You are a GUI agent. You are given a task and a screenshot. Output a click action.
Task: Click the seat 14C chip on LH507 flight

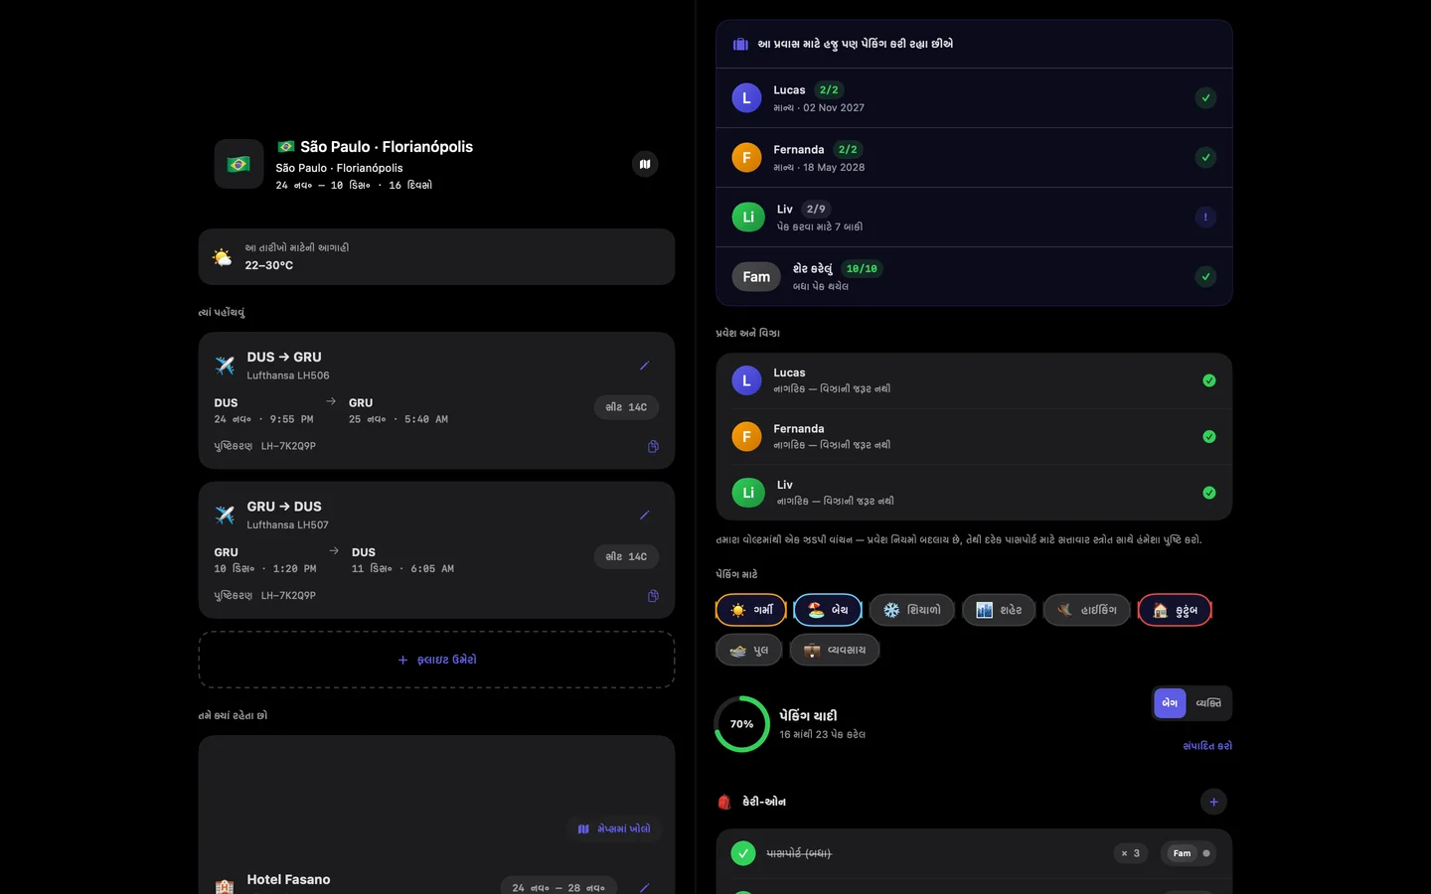(626, 556)
